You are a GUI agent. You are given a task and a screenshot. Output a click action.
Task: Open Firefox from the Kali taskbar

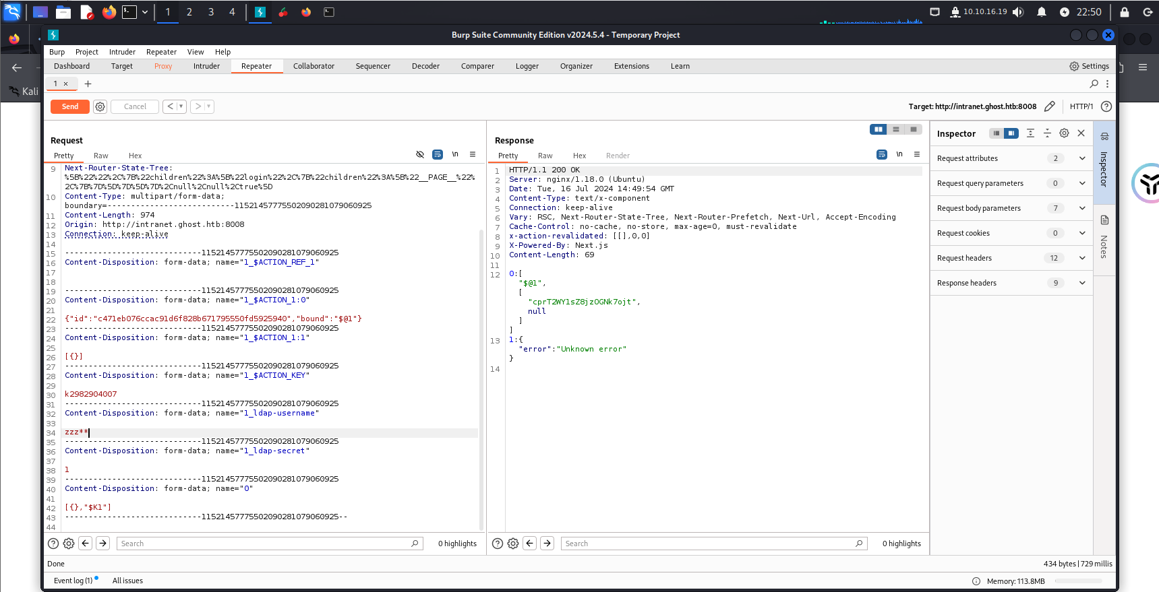(x=109, y=12)
